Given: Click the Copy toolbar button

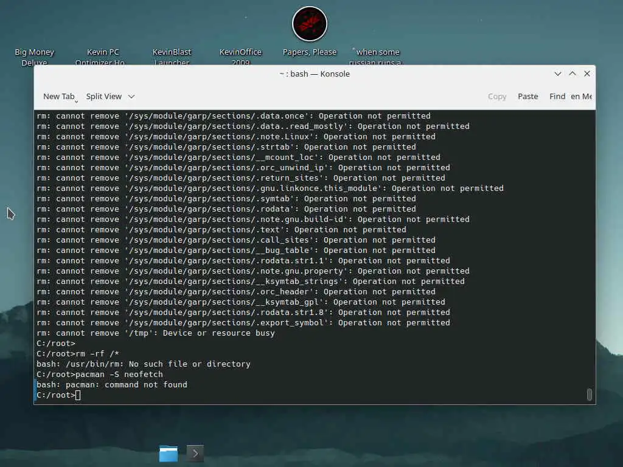Looking at the screenshot, I should click(497, 97).
